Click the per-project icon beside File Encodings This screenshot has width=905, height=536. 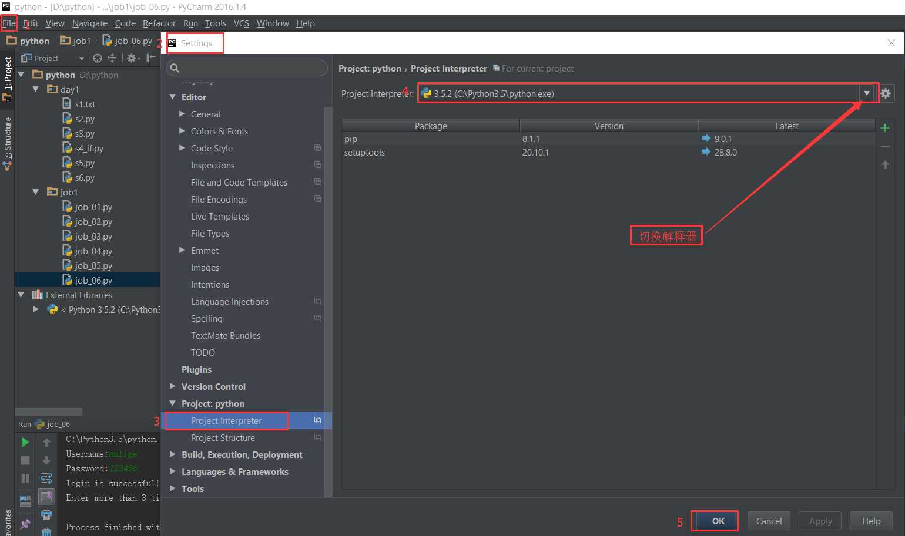[317, 199]
